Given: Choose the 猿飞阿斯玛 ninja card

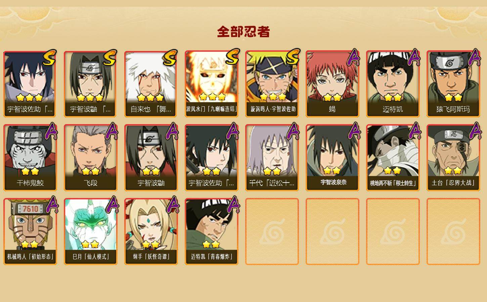Looking at the screenshot, I should (x=453, y=84).
